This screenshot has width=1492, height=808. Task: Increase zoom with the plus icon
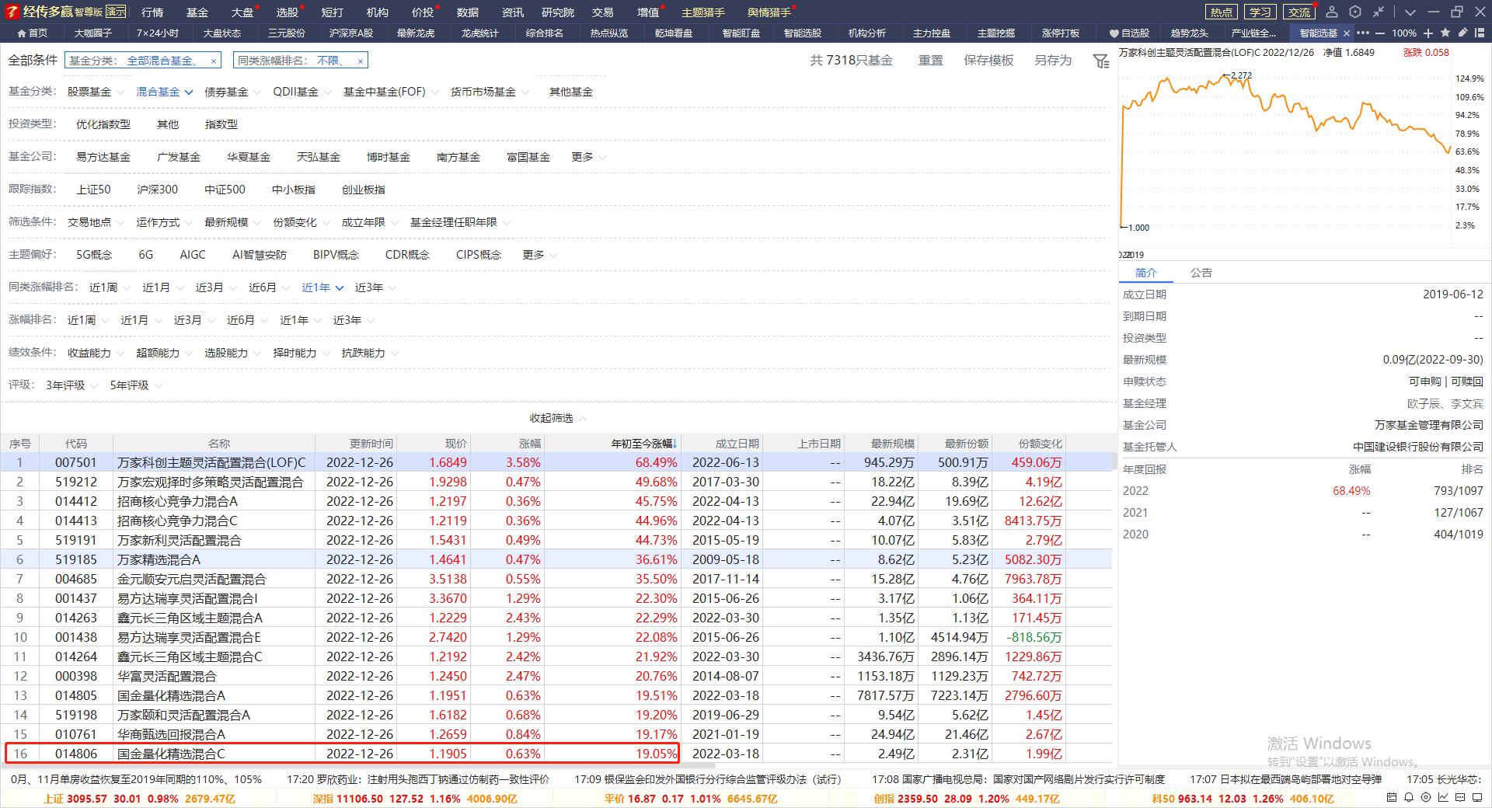point(1428,33)
